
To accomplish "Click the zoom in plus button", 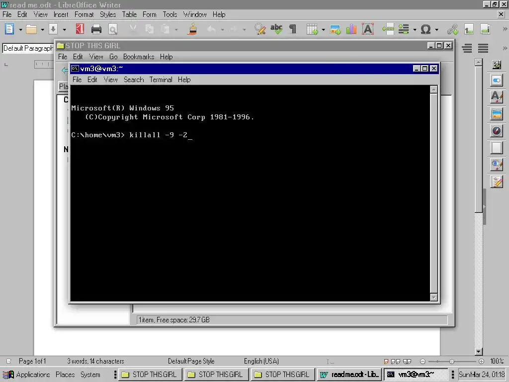I will click(x=481, y=361).
